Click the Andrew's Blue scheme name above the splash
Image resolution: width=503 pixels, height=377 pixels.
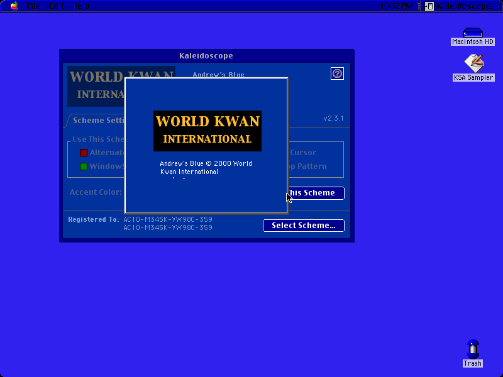pyautogui.click(x=218, y=74)
